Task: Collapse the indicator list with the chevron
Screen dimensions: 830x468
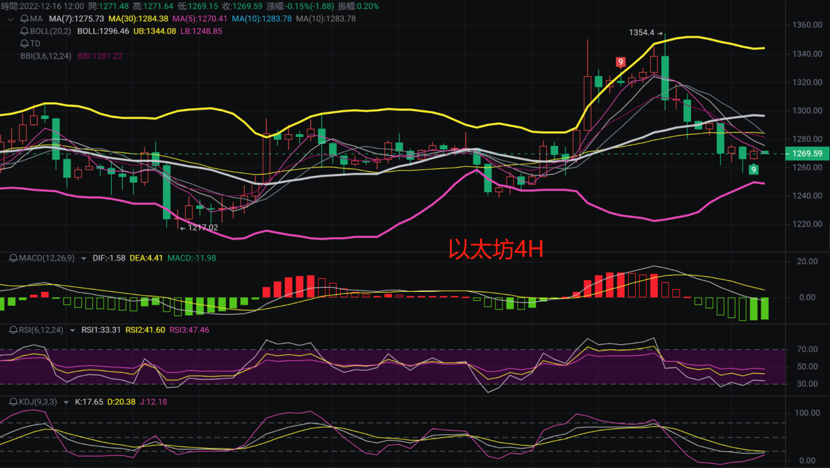Action: point(10,18)
